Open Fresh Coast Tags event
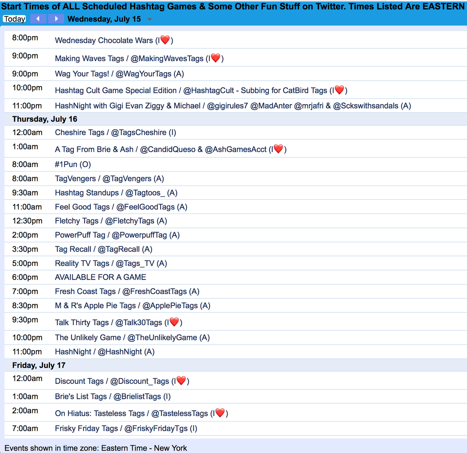 click(127, 291)
